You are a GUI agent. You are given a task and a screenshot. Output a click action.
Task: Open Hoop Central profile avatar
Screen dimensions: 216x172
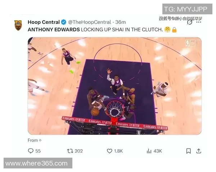[18, 25]
